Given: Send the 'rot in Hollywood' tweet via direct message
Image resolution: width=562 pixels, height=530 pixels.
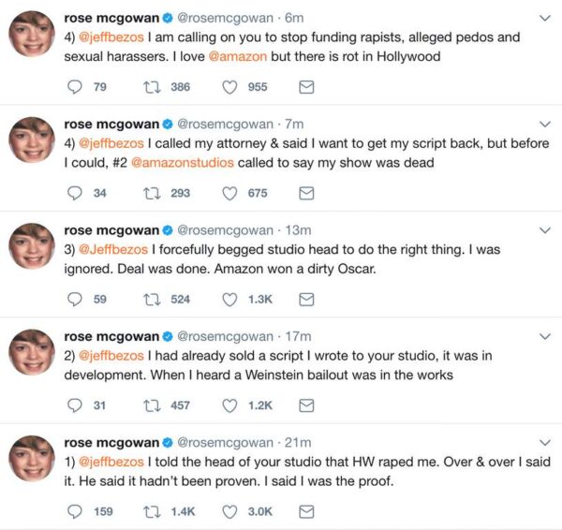Looking at the screenshot, I should [x=305, y=87].
